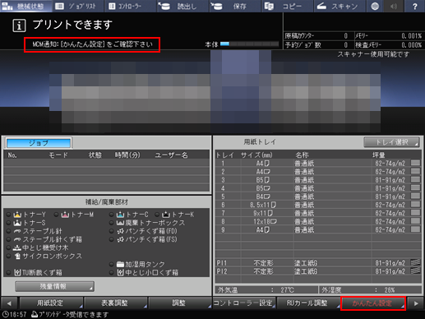Open RUカール調整 from the bottom bar
This screenshot has width=425, height=319.
click(308, 303)
